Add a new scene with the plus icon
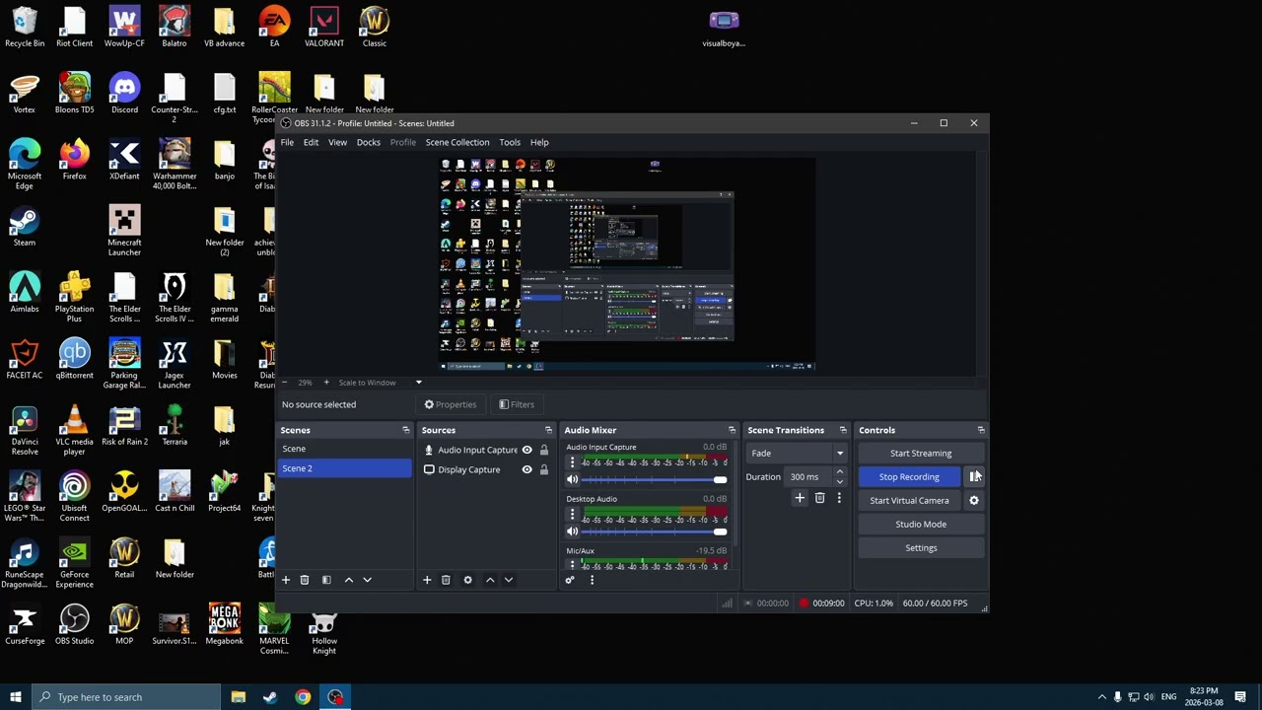 click(286, 580)
